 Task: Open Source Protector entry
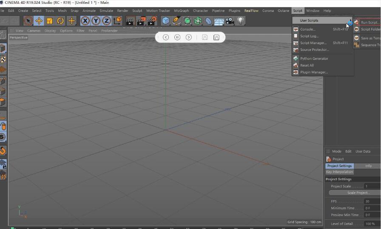click(x=322, y=50)
